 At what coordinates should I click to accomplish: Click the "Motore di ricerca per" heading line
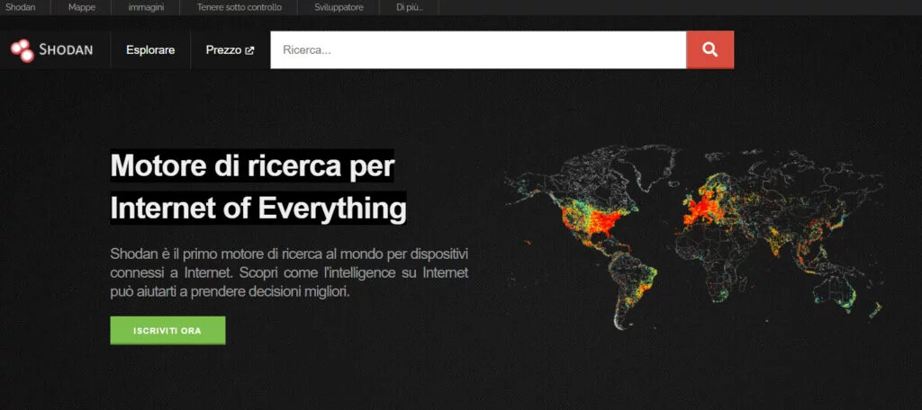click(x=252, y=166)
